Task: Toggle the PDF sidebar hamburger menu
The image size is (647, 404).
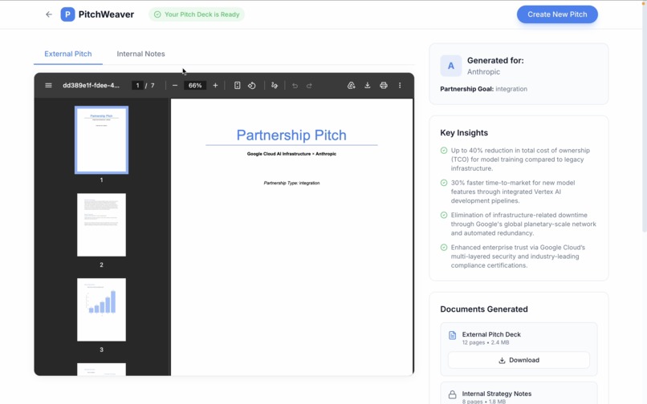Action: (x=48, y=85)
